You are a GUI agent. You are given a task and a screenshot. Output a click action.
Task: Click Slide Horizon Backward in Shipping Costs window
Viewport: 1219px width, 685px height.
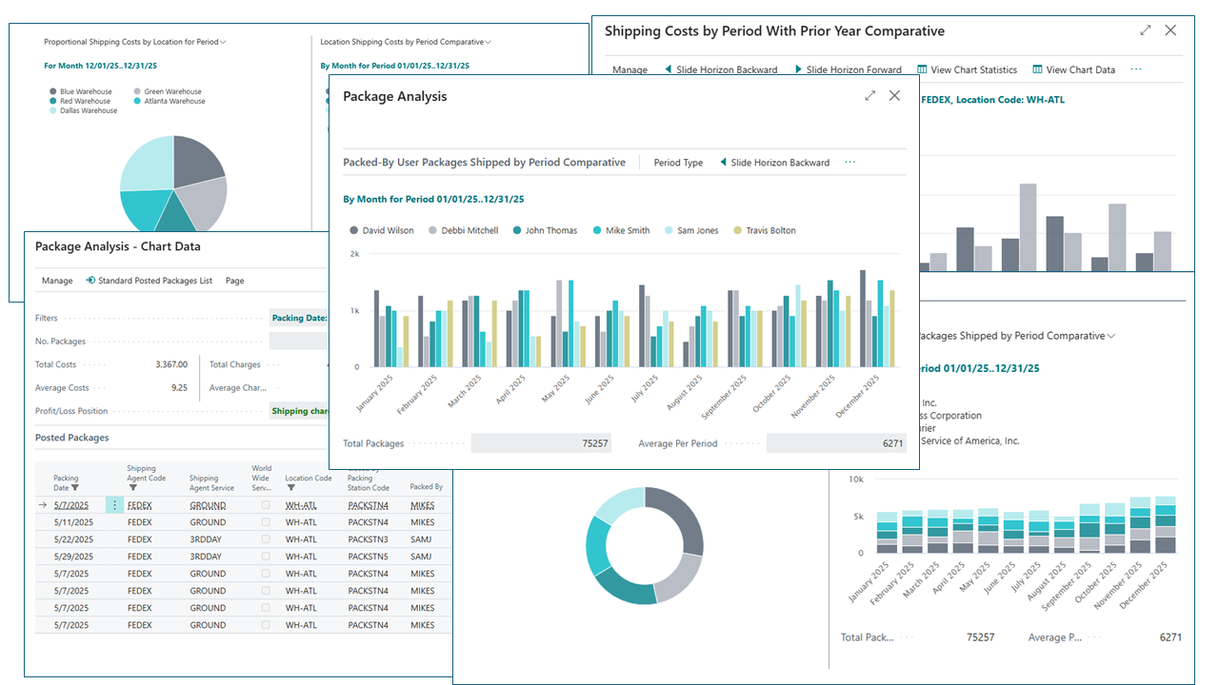coord(721,69)
